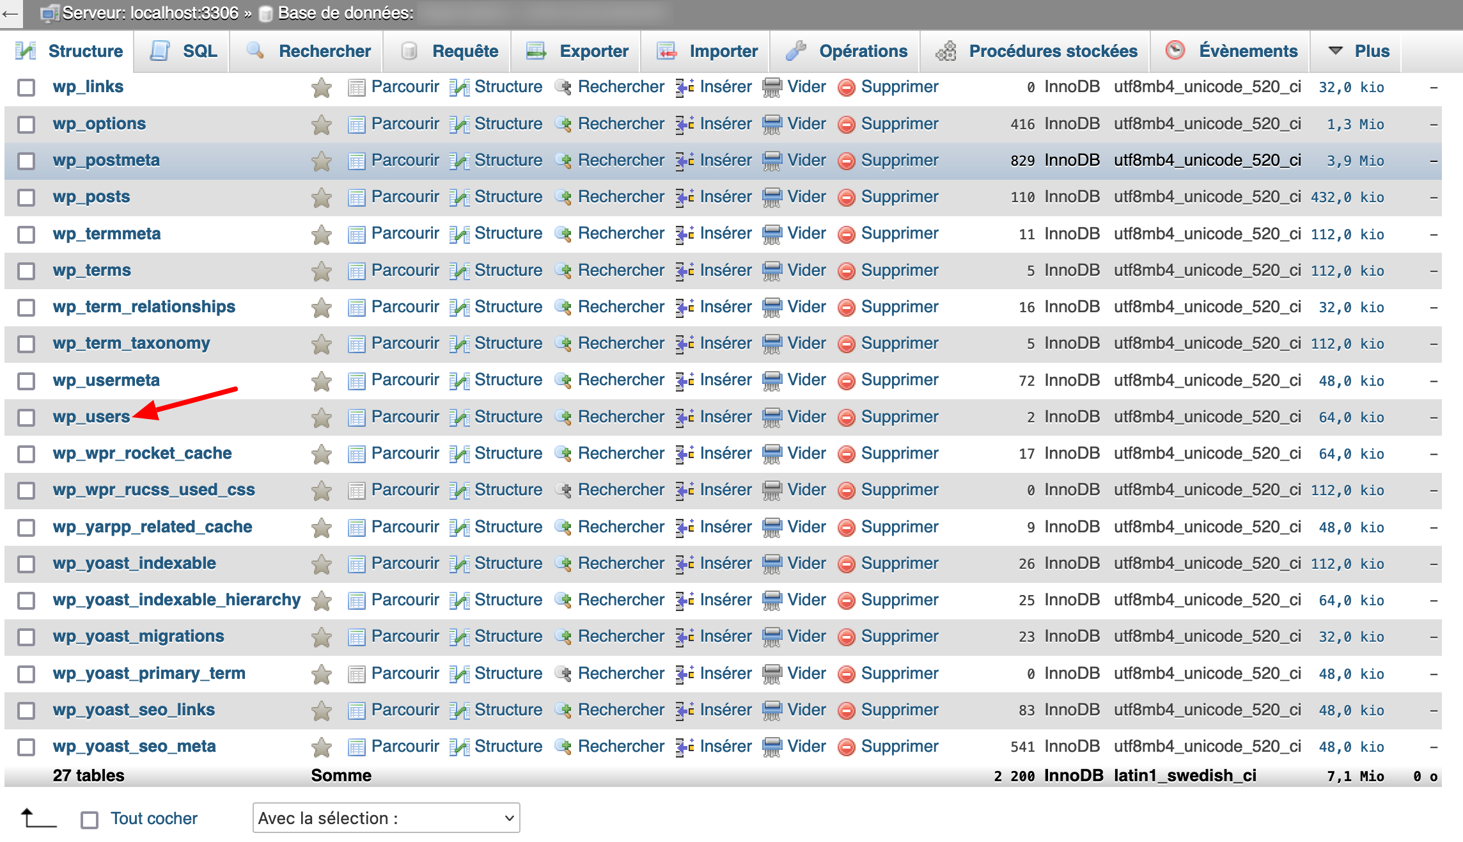
Task: Click the browse icon in wp_usermeta row
Action: (x=356, y=381)
